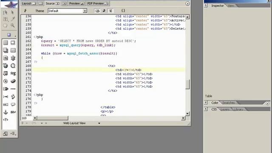The image size is (272, 153).
Task: Click the horizontal scrollbar right arrow
Action: click(x=183, y=118)
